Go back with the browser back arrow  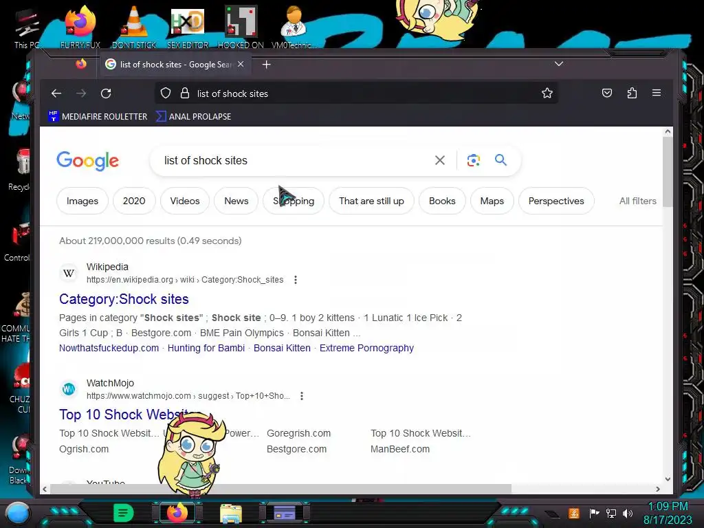click(x=56, y=93)
